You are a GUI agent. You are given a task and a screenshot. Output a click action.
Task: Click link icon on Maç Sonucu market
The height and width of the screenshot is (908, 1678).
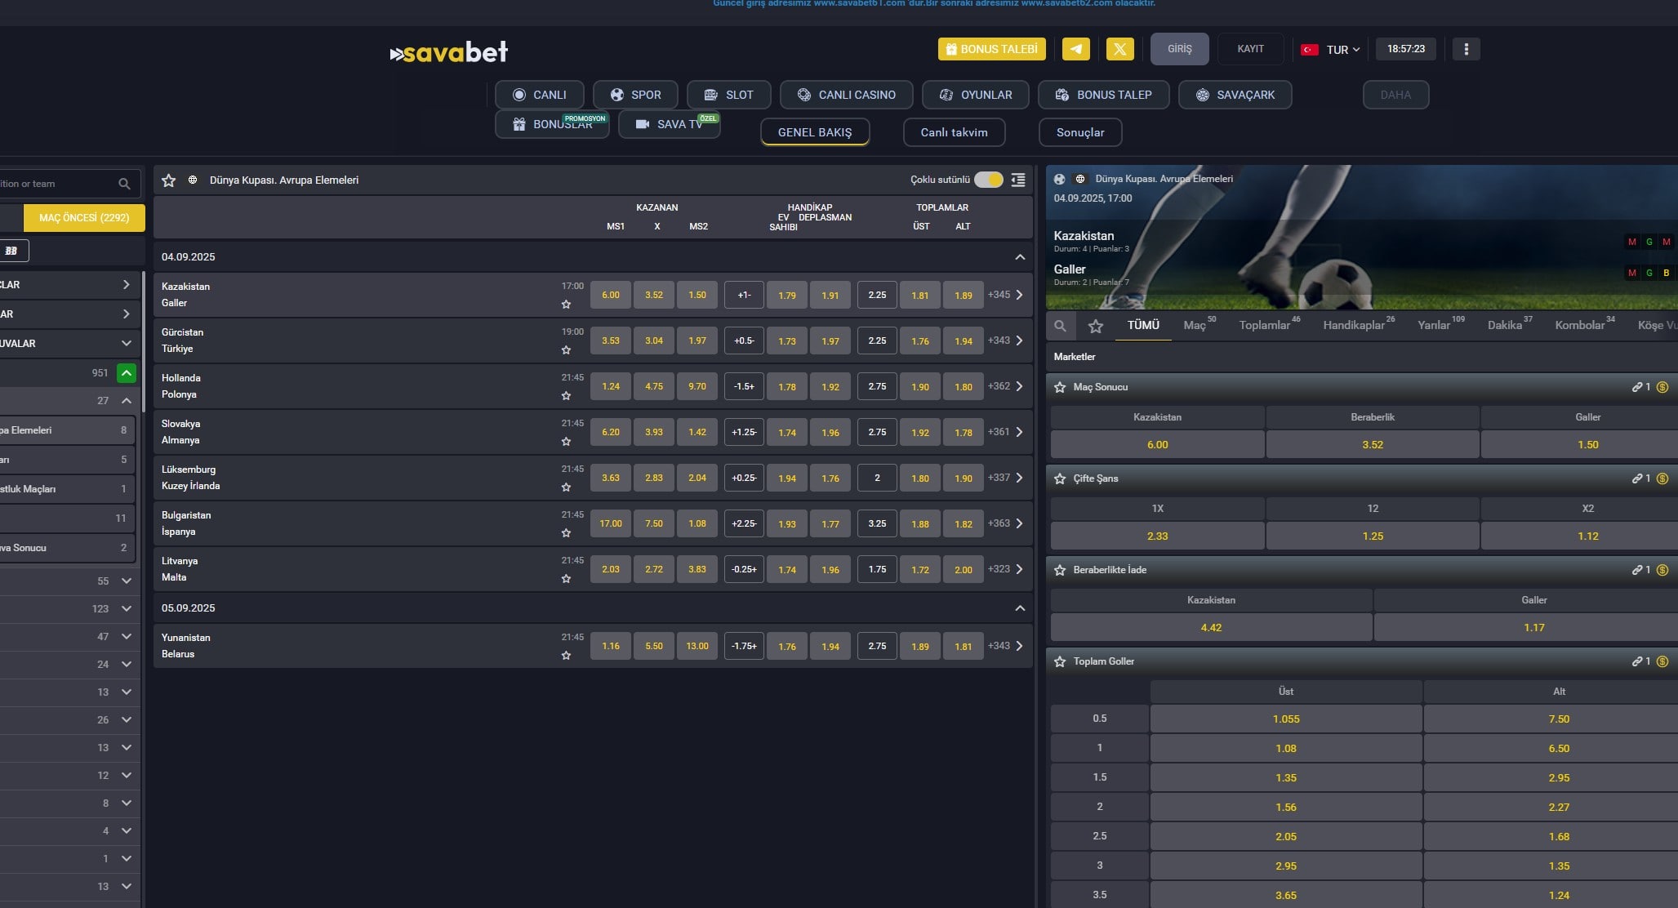click(x=1636, y=387)
